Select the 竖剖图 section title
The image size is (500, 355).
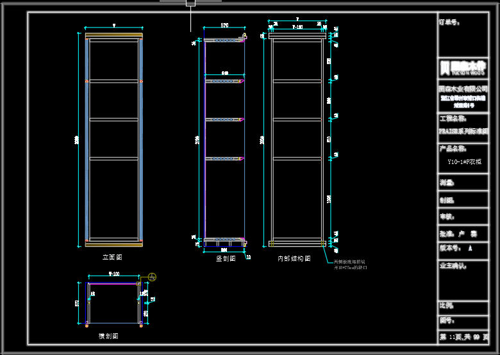tap(226, 258)
